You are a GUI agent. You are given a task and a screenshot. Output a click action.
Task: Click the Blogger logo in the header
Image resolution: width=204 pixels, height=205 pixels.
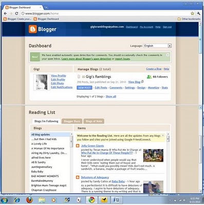pos(43,29)
